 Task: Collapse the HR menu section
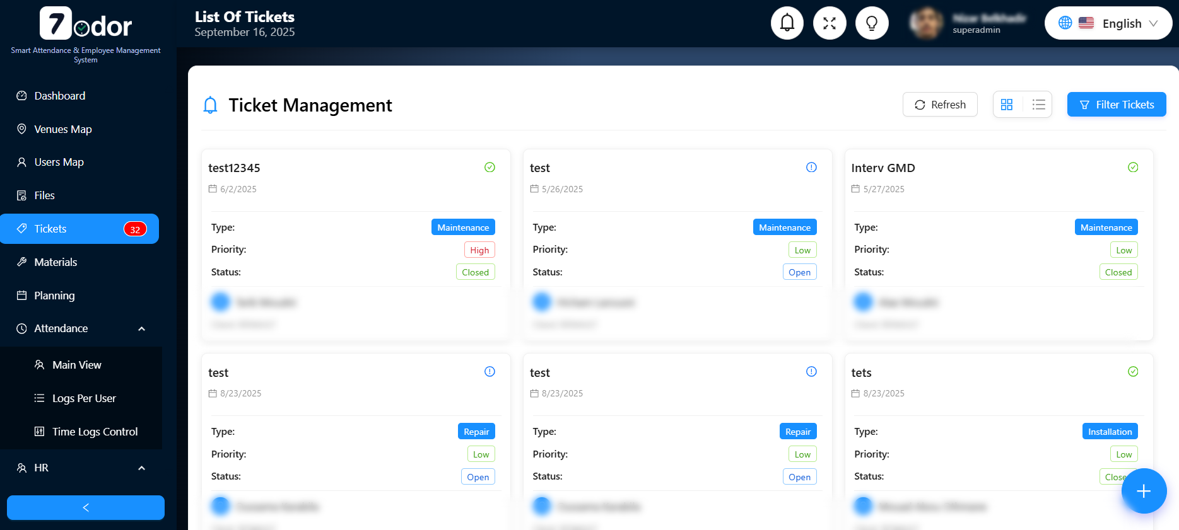[141, 468]
